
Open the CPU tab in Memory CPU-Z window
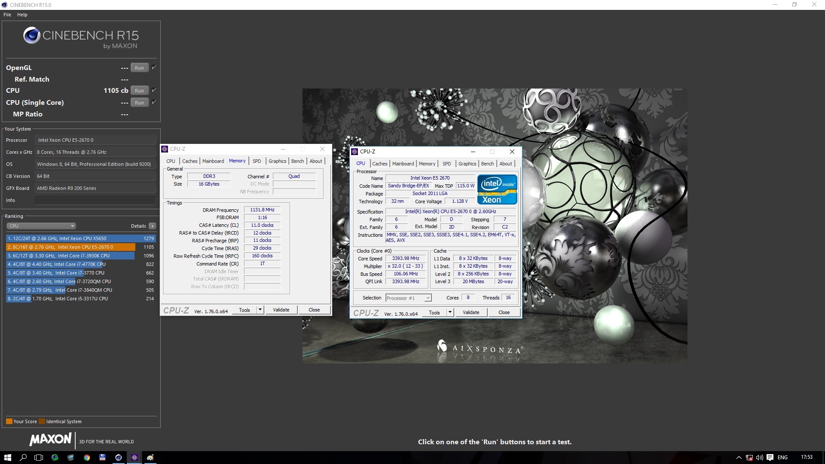[171, 161]
